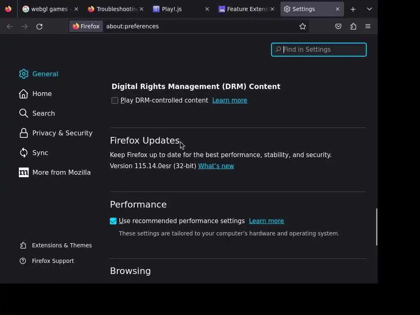Reload the current page
The width and height of the screenshot is (420, 315).
click(x=39, y=26)
